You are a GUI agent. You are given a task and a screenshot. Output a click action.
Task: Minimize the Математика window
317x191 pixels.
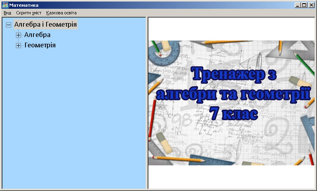pos(298,5)
